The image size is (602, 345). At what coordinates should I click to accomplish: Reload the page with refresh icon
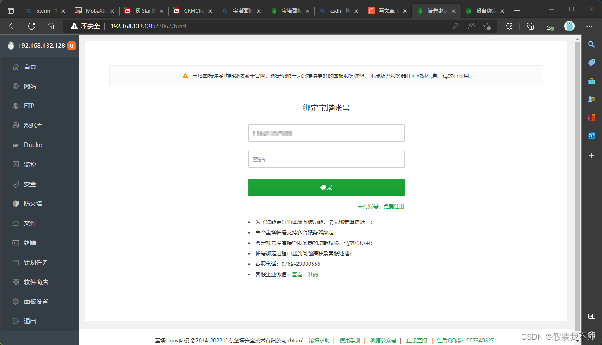point(32,26)
